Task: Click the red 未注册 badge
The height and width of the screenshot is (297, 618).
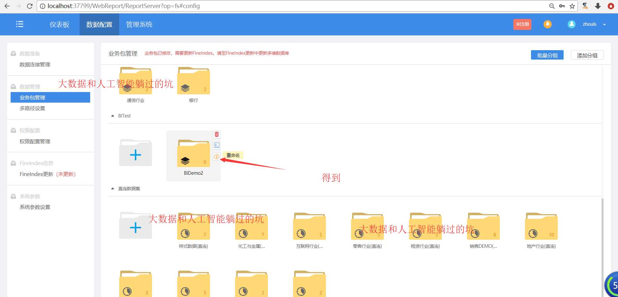Action: pos(522,24)
